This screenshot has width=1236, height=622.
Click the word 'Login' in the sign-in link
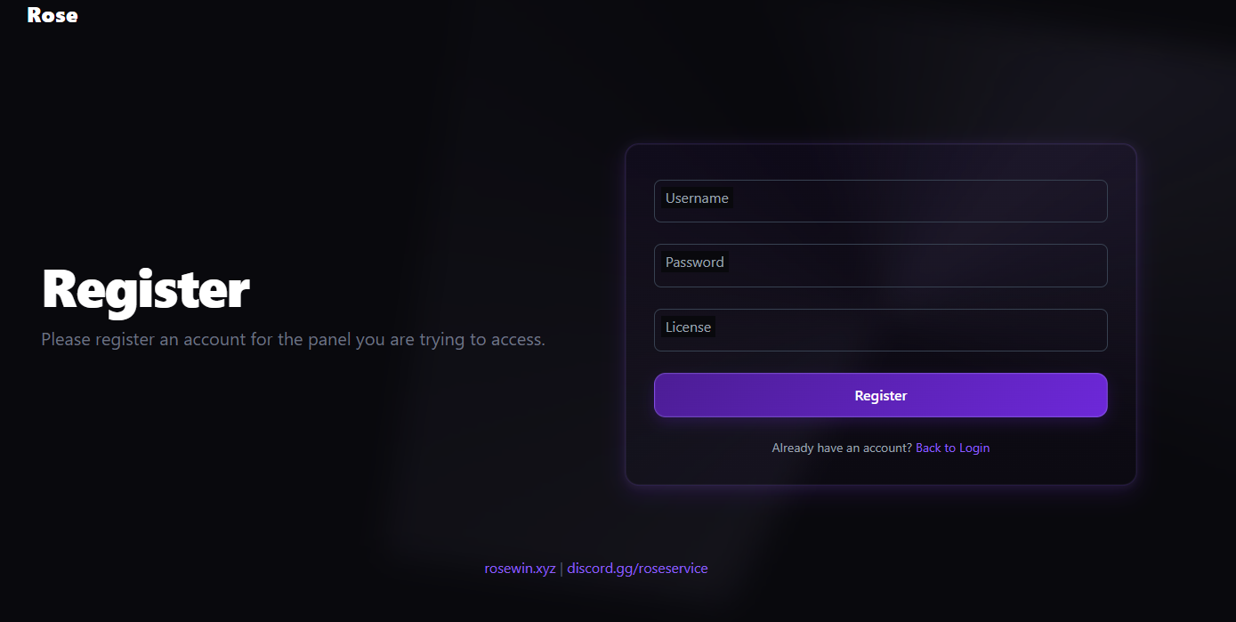coord(974,448)
